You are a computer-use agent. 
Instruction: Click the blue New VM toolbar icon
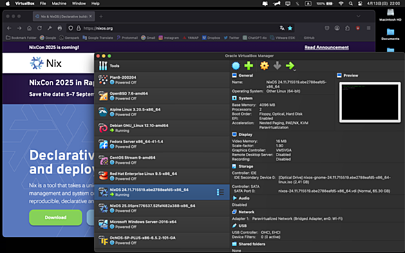(236, 66)
